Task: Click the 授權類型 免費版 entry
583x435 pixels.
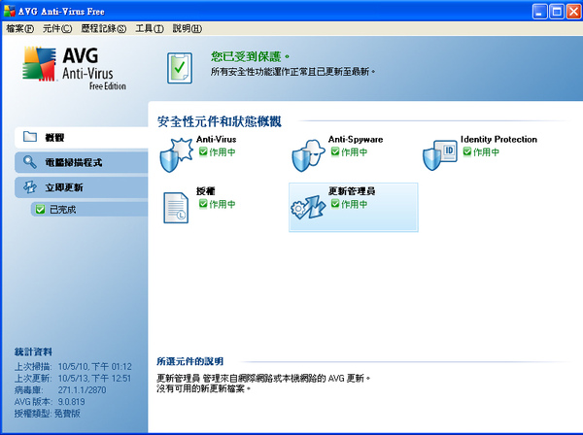Action: [48, 413]
